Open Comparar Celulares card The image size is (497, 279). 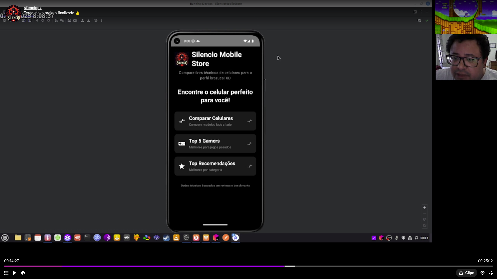(211, 121)
